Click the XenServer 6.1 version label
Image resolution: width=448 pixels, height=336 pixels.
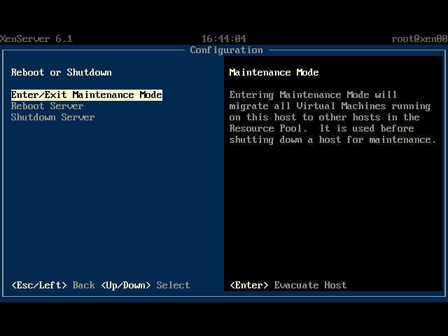coord(36,38)
